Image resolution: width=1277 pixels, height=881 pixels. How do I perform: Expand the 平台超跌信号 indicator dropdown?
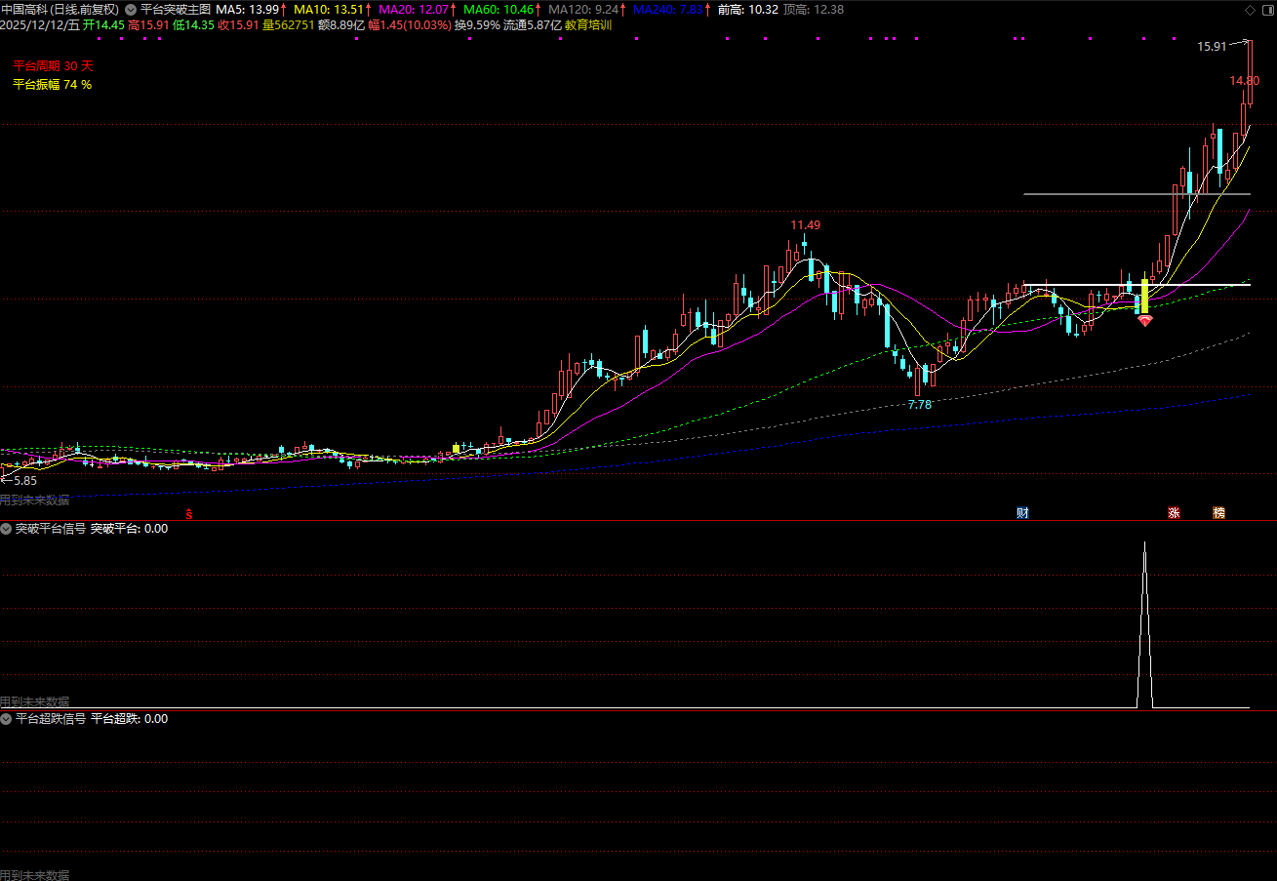(x=6, y=719)
